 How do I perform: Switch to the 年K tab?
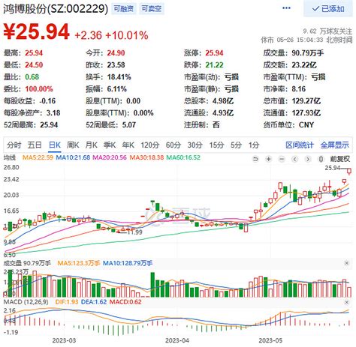[x=128, y=145]
